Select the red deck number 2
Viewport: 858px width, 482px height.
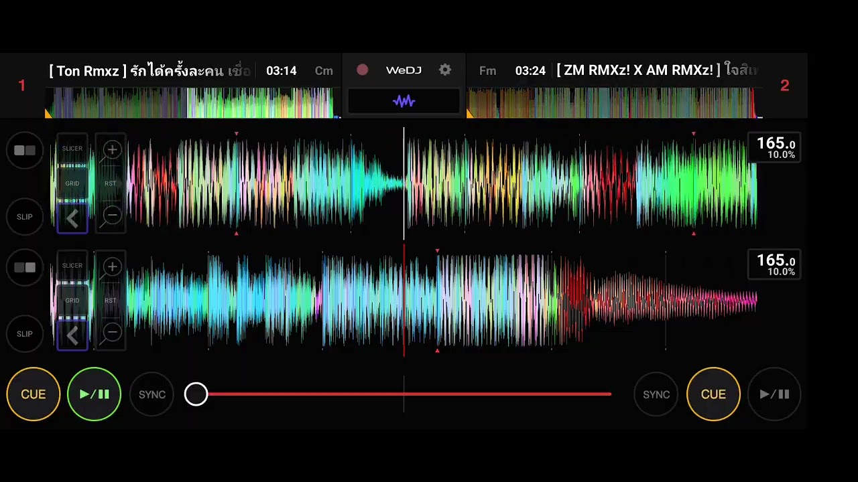pyautogui.click(x=785, y=86)
